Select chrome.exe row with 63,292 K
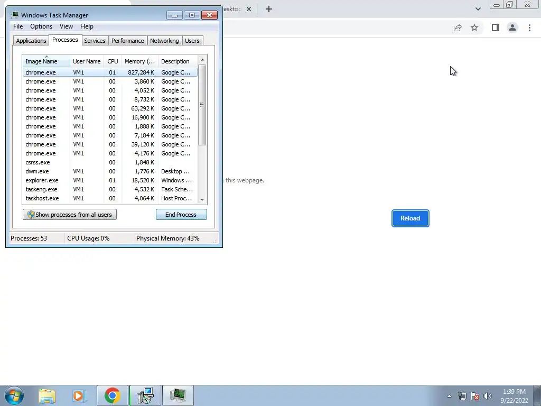Screen dimensions: 541x406 tap(110, 108)
